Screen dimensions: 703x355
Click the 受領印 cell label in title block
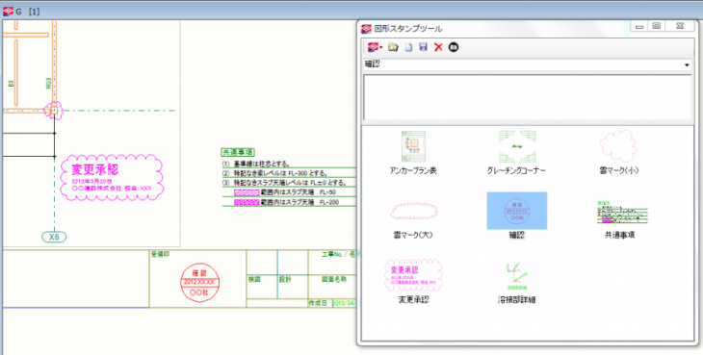coord(161,254)
